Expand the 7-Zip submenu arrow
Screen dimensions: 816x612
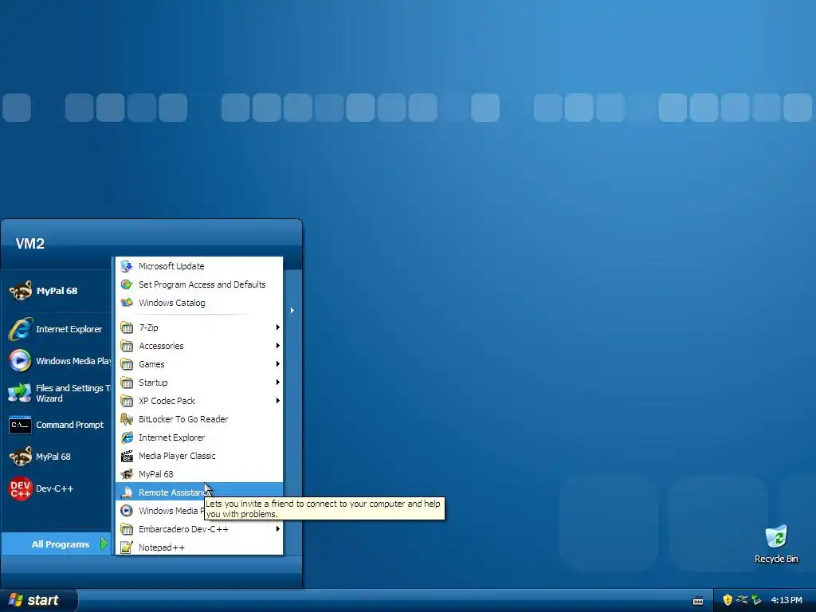pyautogui.click(x=278, y=328)
